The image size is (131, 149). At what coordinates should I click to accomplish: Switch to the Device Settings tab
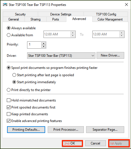point(61,14)
